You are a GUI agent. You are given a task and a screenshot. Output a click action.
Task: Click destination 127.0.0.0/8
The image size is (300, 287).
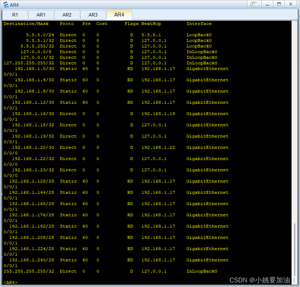(x=36, y=52)
